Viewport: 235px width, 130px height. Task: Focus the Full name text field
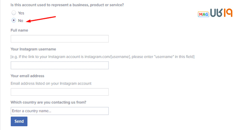coord(60,39)
